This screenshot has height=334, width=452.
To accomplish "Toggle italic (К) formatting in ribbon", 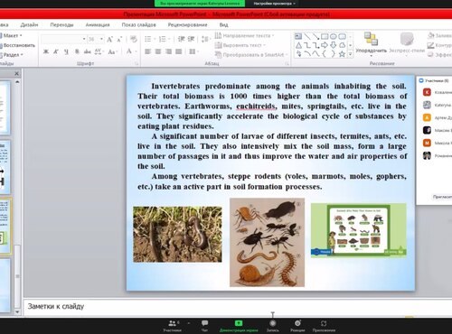I will coord(56,51).
